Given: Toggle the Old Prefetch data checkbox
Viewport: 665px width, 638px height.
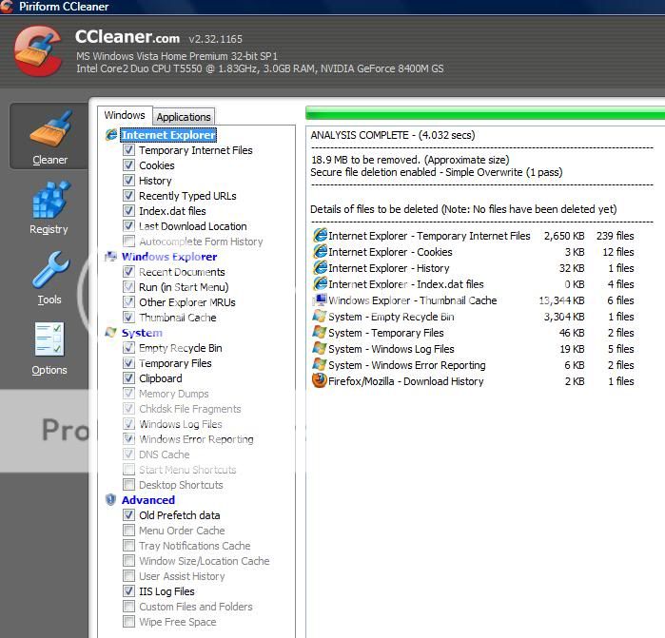Looking at the screenshot, I should 128,515.
